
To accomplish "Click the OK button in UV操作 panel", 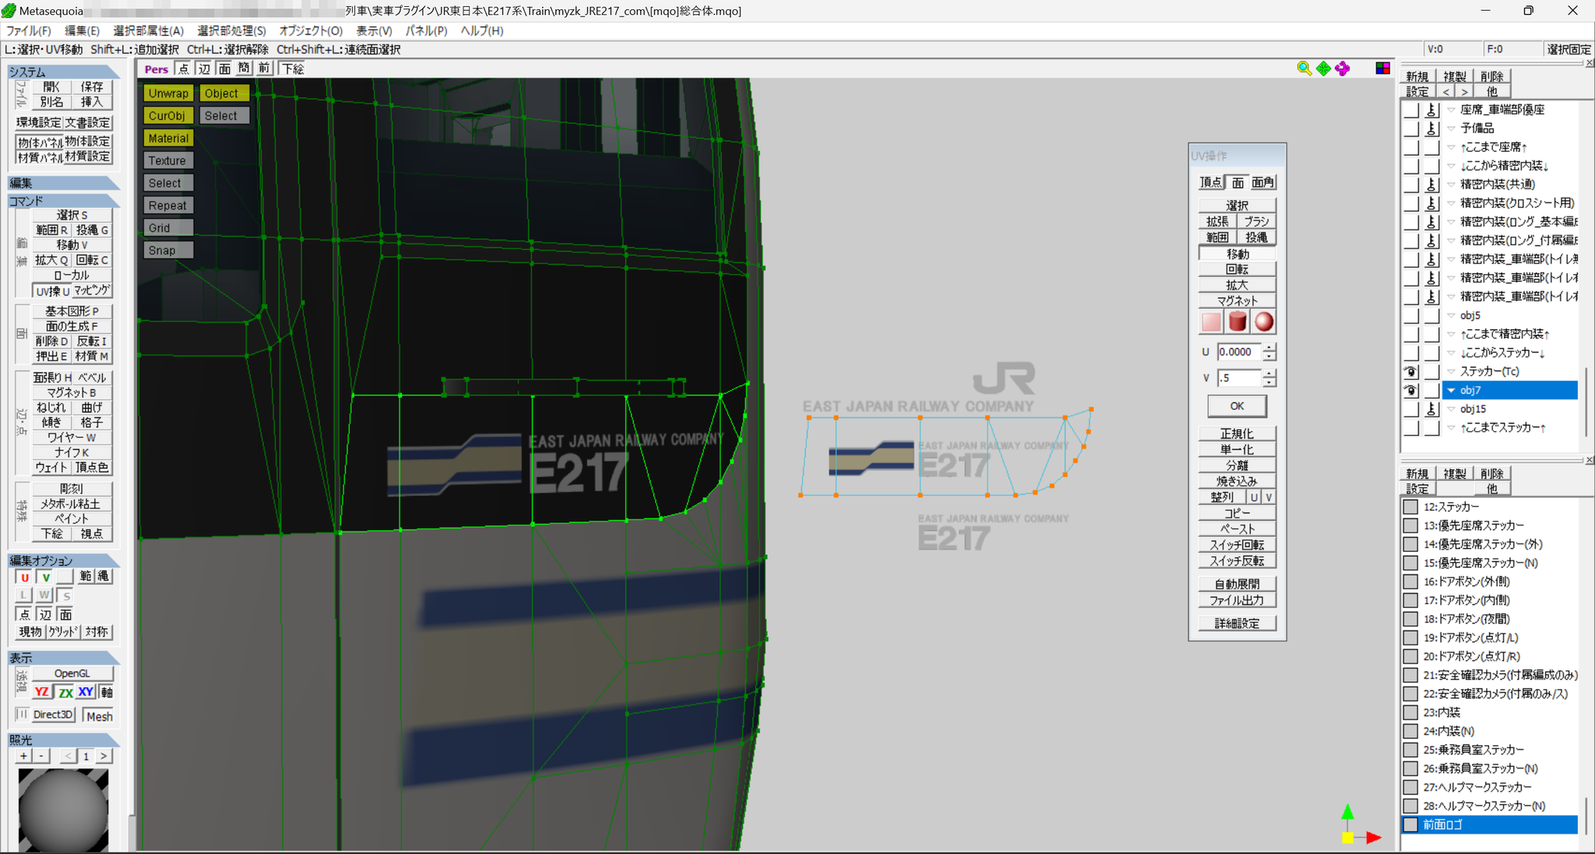I will click(1237, 406).
